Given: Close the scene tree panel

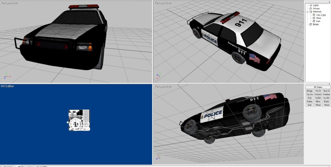Looking at the screenshot, I should (329, 2).
